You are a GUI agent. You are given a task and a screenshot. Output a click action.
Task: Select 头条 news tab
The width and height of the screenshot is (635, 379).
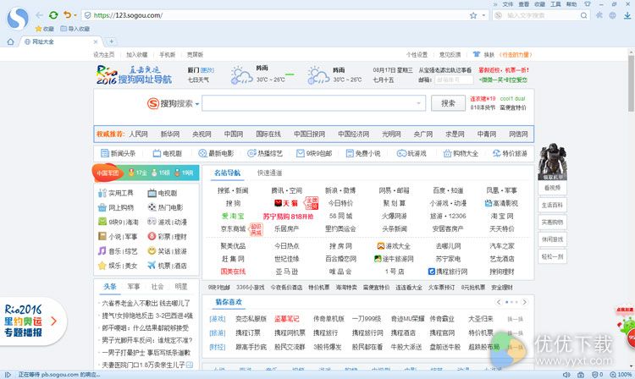coord(110,287)
